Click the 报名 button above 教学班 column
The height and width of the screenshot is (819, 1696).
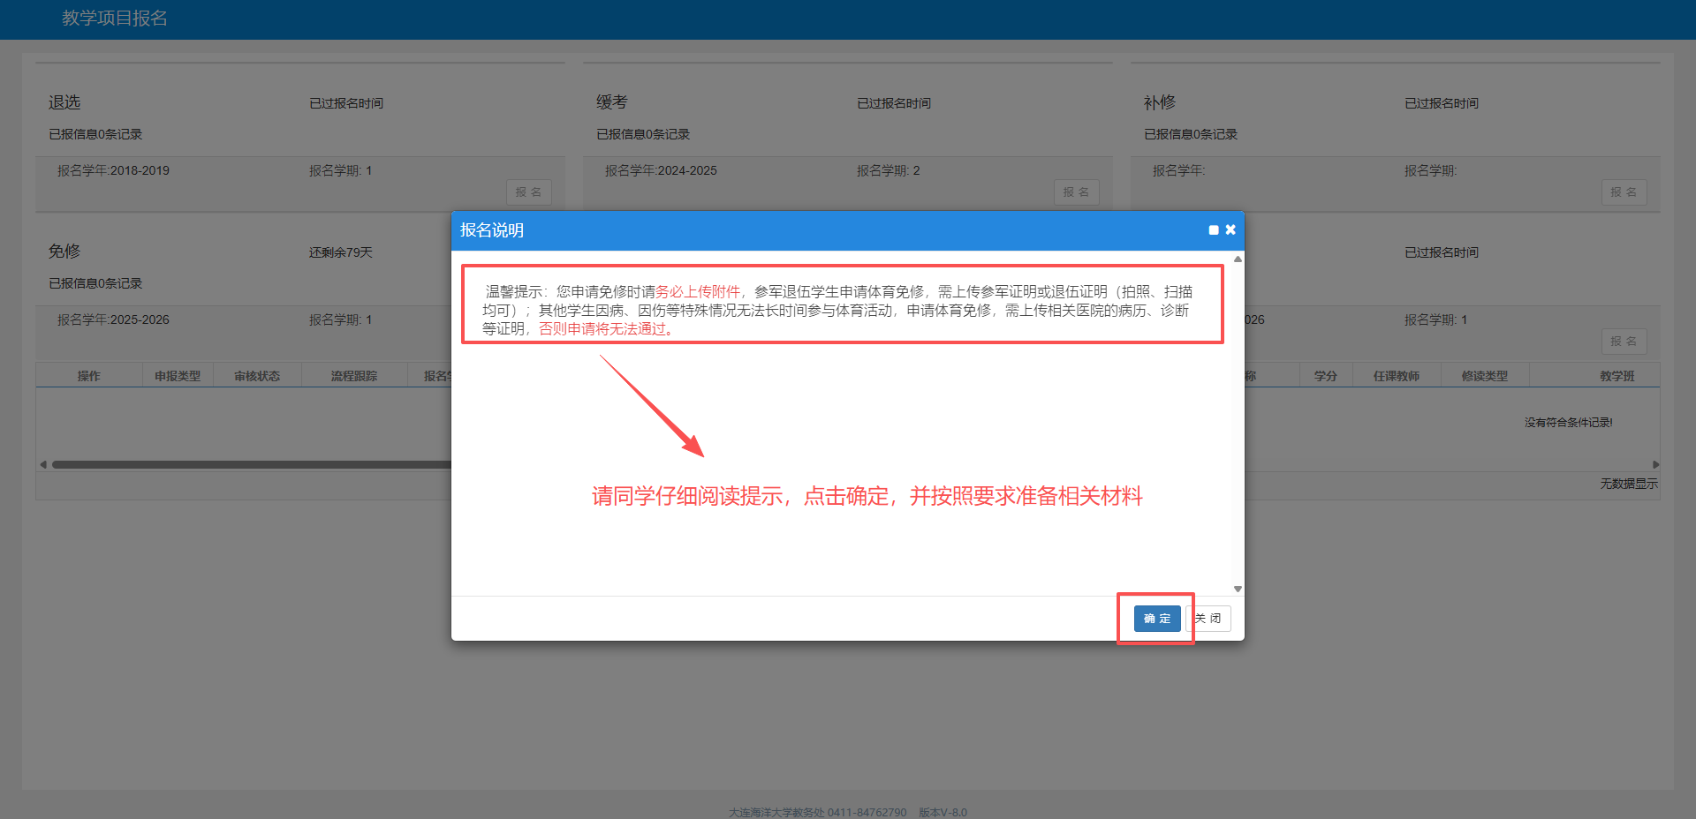[x=1624, y=342]
